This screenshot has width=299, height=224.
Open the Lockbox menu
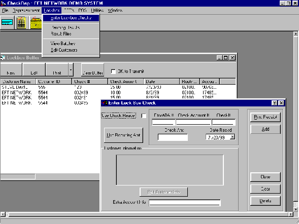[51, 10]
